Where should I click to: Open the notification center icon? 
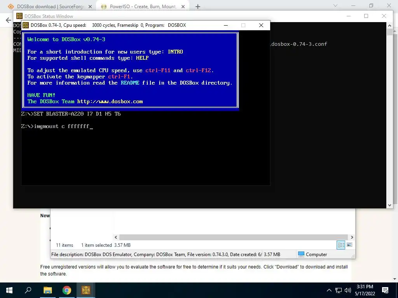pos(385,290)
